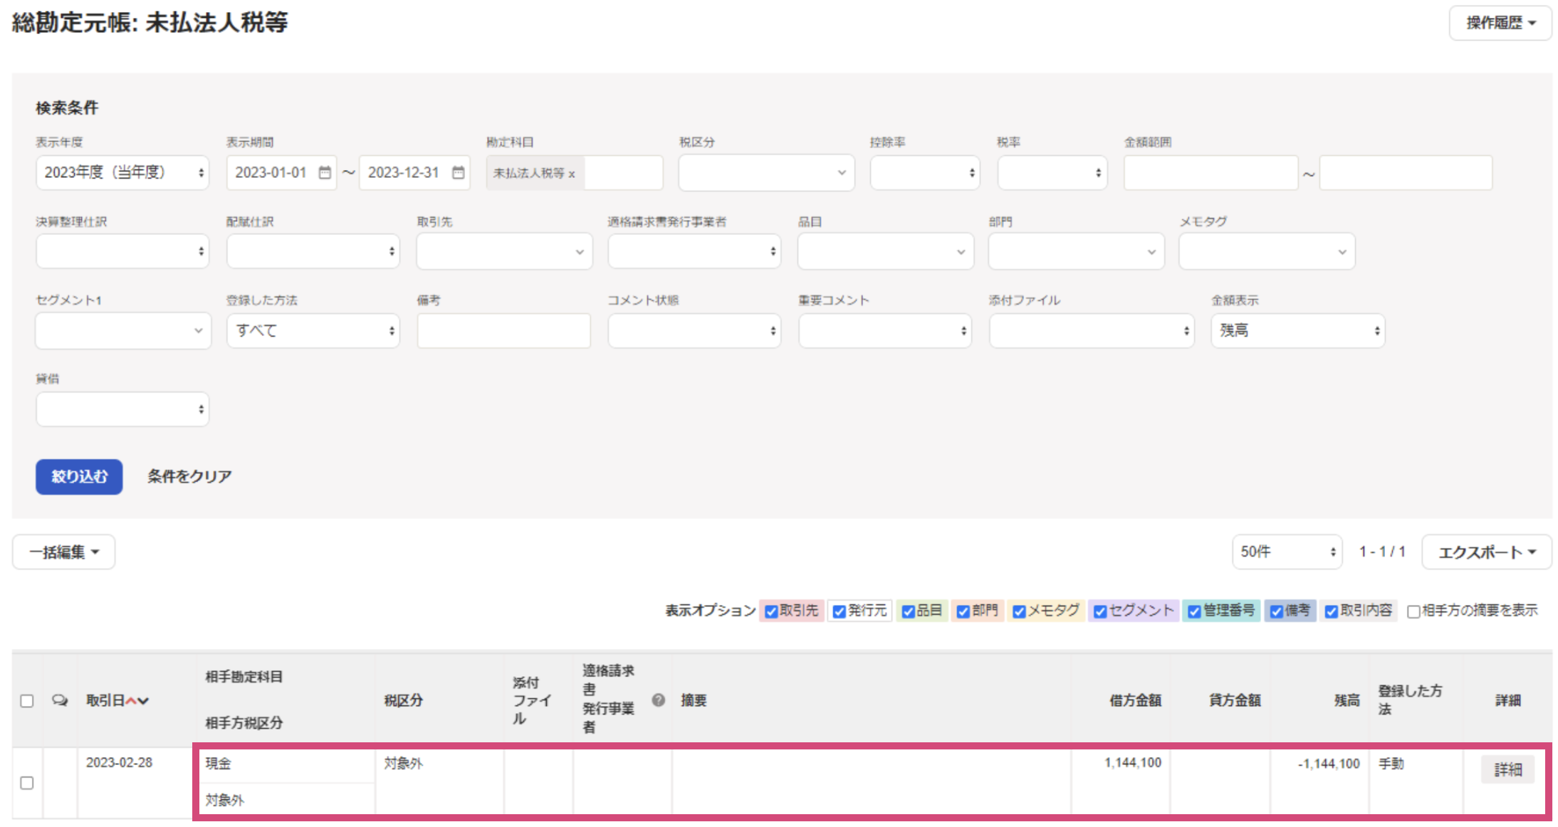The width and height of the screenshot is (1558, 827).
Task: Click help icon beside 適格請求書発行事業者 header
Action: coord(658,700)
